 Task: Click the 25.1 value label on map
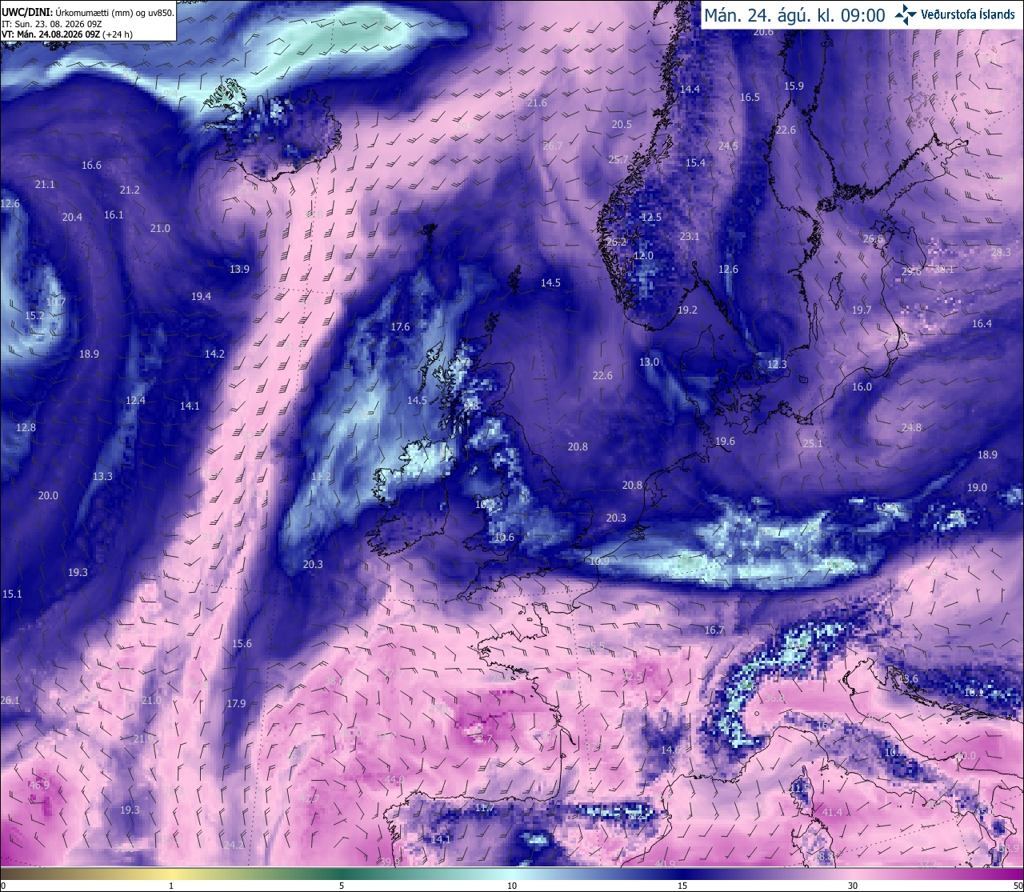click(x=813, y=443)
